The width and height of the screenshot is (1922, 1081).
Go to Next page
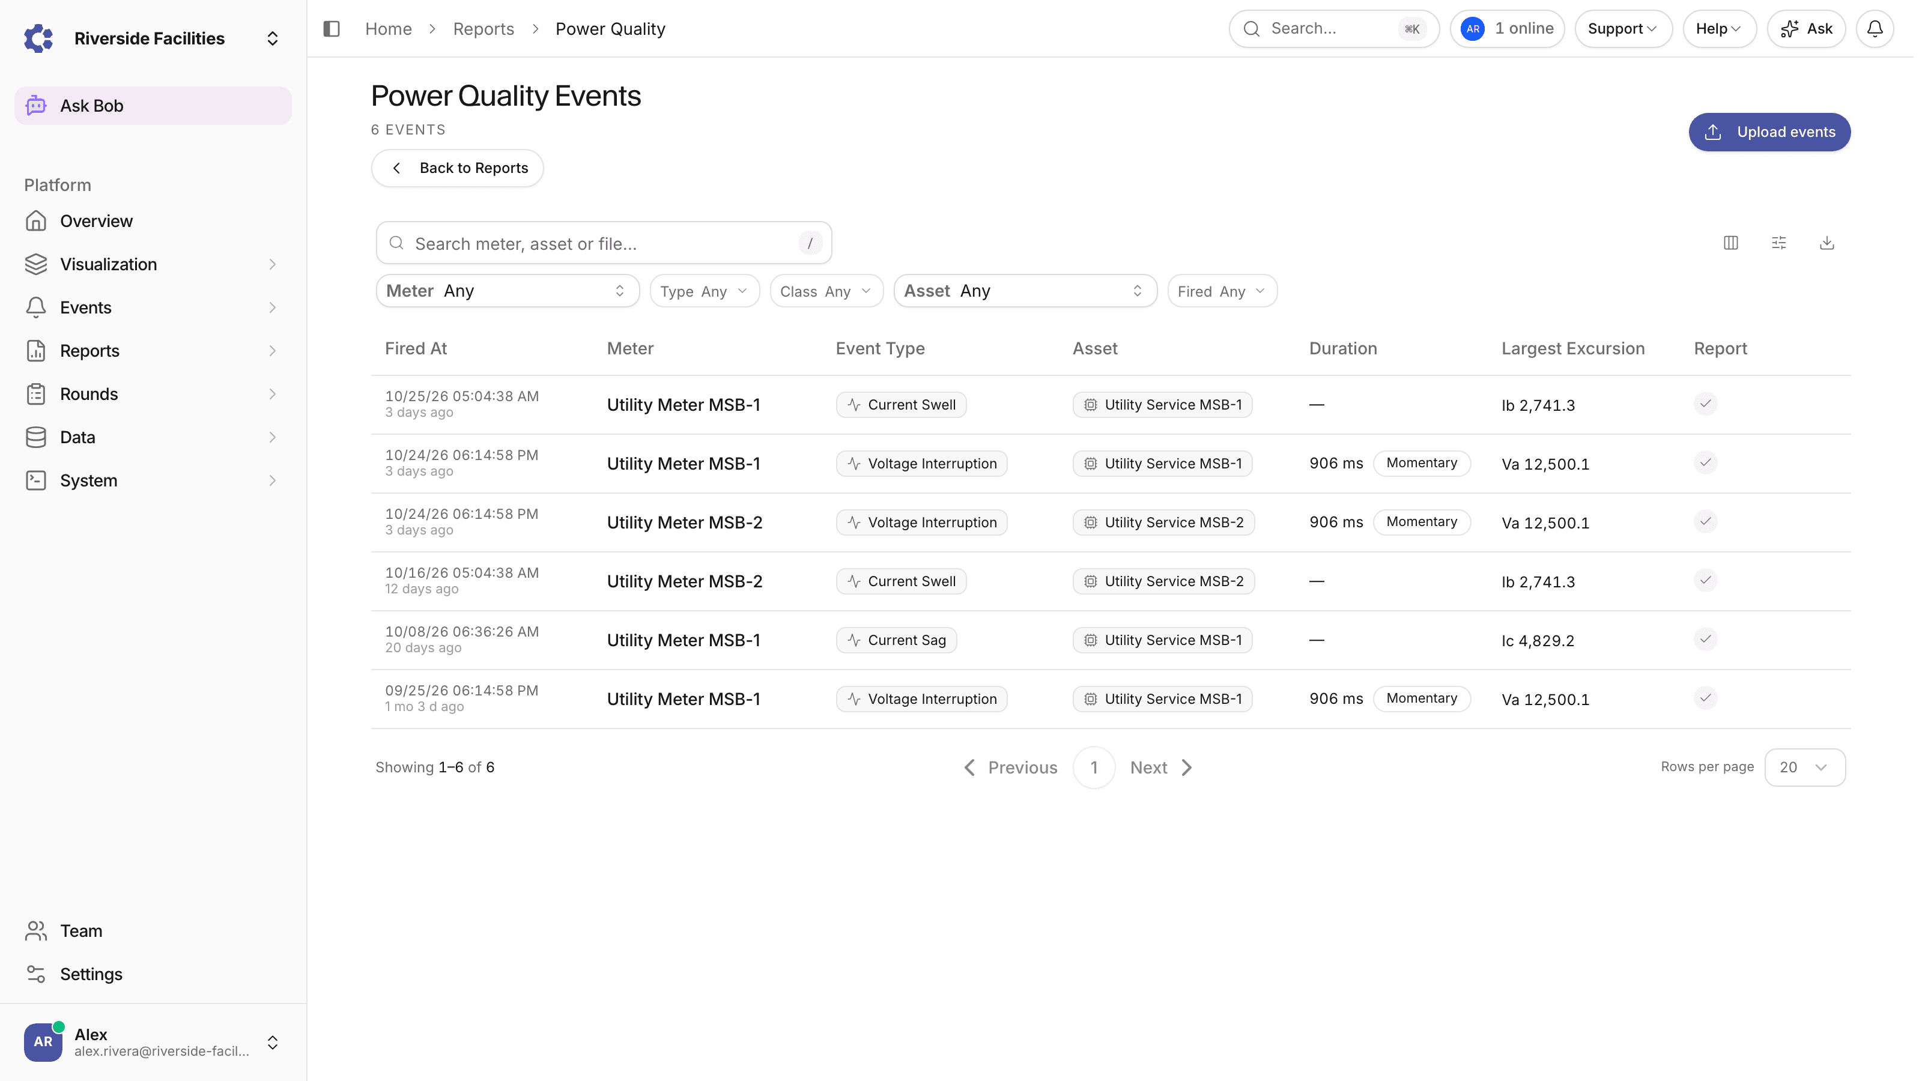1162,767
